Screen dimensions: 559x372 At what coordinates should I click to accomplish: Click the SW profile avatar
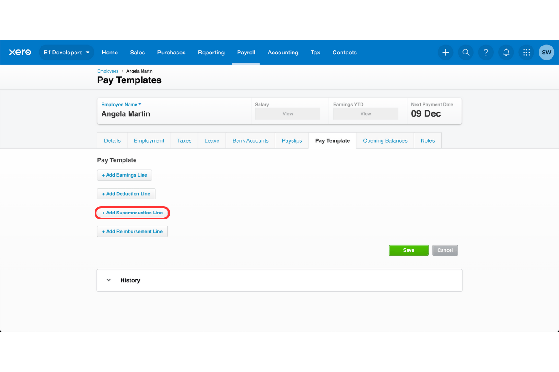pyautogui.click(x=546, y=52)
